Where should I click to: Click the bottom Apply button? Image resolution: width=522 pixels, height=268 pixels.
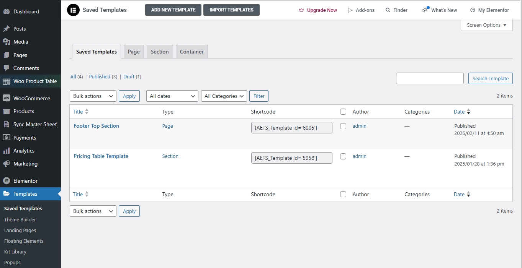point(129,211)
